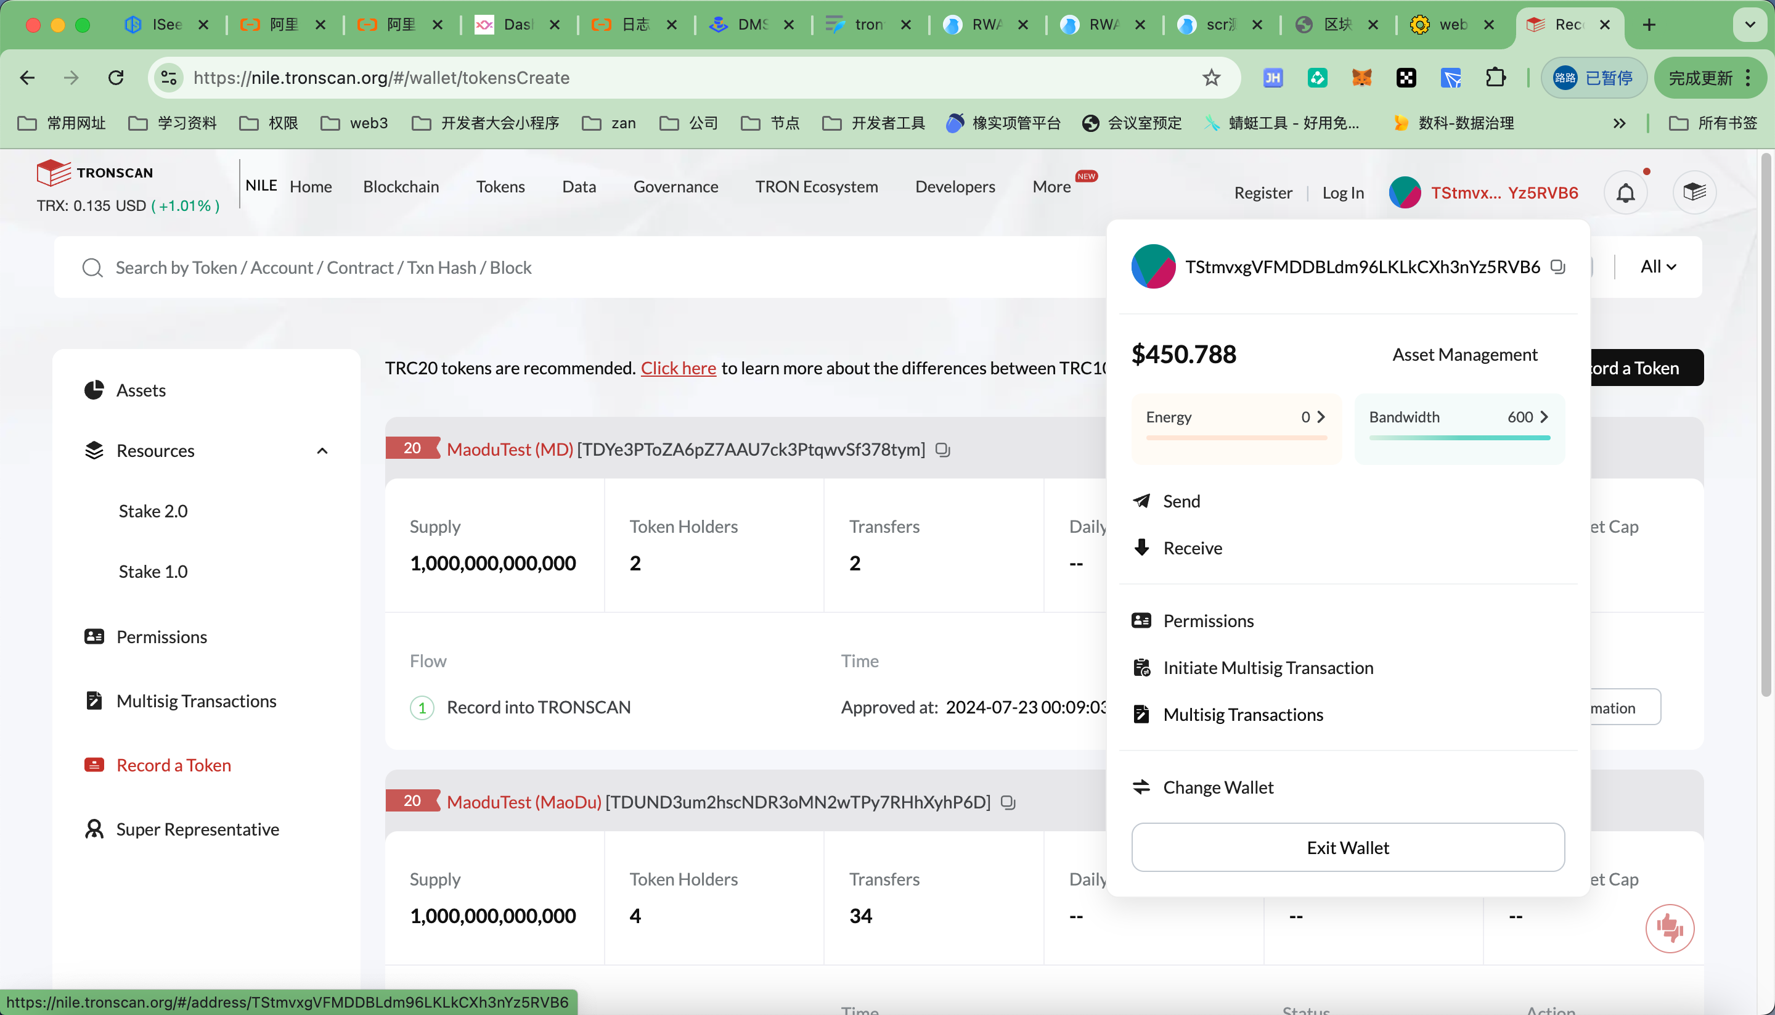Copy MaoduTest (MaoDu) contract address
The width and height of the screenshot is (1775, 1015).
click(x=1008, y=802)
